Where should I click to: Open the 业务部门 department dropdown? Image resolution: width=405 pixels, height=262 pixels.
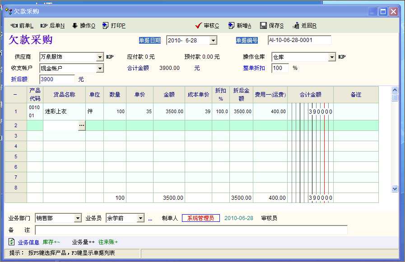[78, 218]
